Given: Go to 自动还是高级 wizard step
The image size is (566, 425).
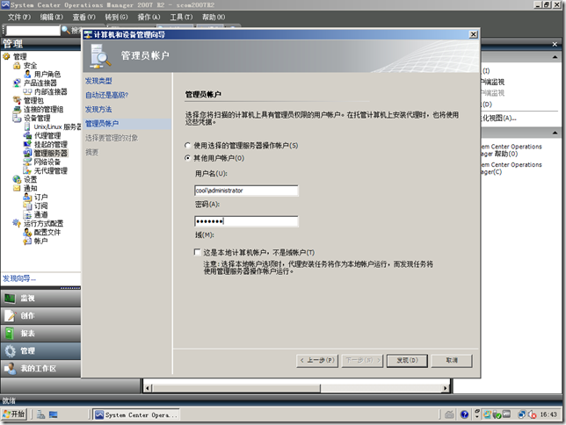Looking at the screenshot, I should pos(107,95).
